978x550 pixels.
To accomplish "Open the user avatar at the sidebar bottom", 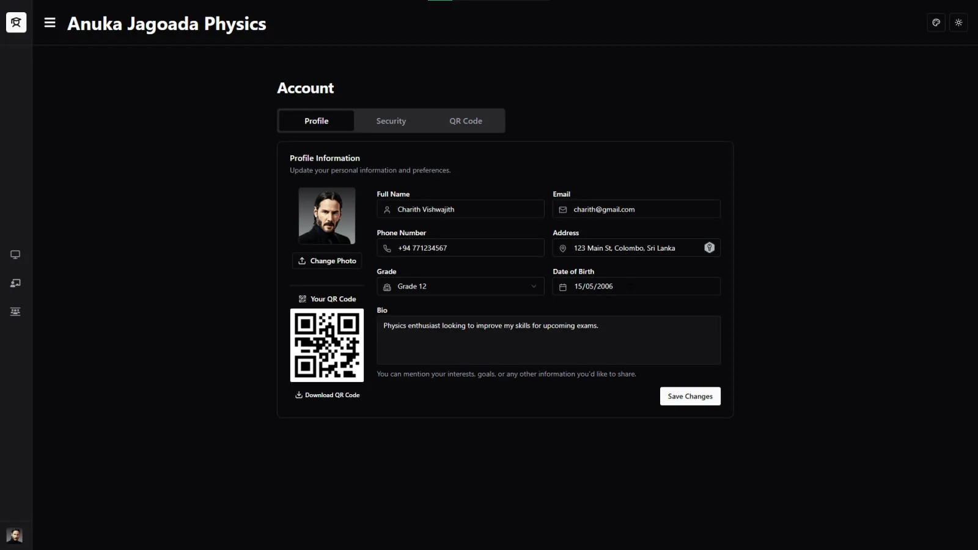I will [14, 535].
